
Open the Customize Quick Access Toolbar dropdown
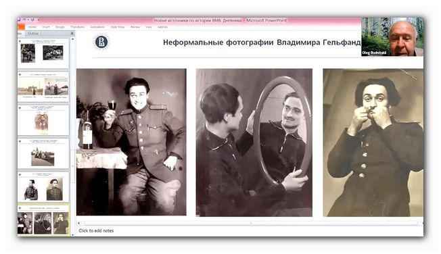click(x=39, y=20)
